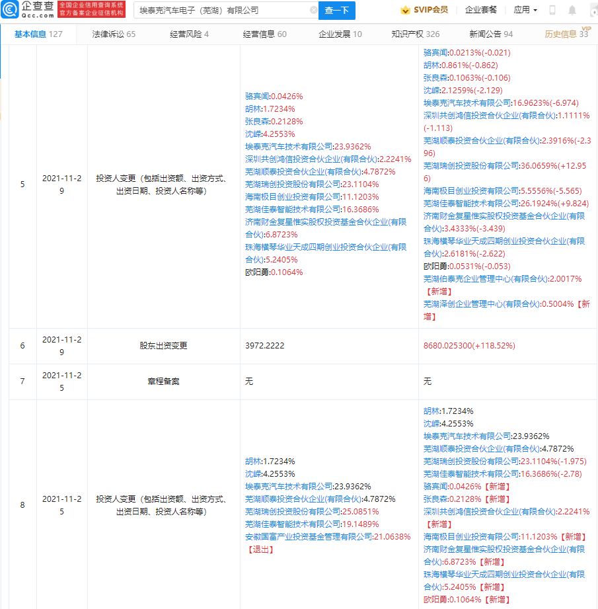Open 企业套餐 link
The width and height of the screenshot is (598, 609).
click(x=481, y=10)
